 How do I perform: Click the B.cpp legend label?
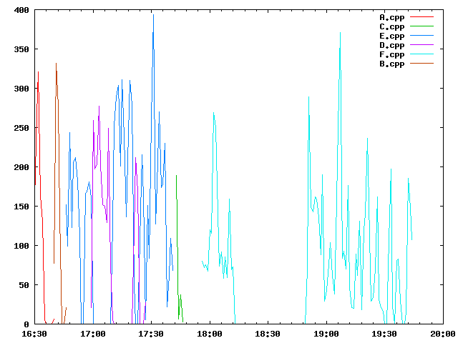click(391, 64)
